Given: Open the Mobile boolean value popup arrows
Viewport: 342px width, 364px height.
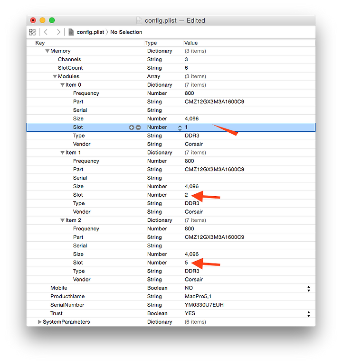Looking at the screenshot, I should tap(309, 289).
